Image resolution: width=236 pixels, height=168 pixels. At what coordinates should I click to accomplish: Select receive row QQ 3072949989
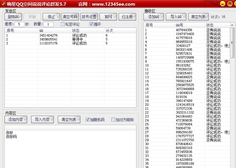pyautogui.click(x=187, y=89)
